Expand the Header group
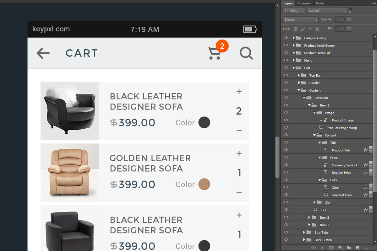The image size is (377, 251). 299,83
